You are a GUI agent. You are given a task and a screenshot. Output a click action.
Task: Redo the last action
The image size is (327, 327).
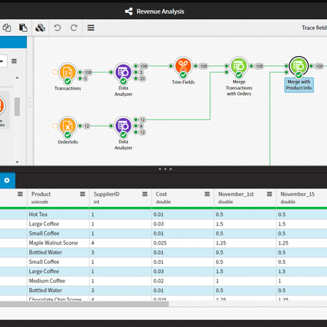click(x=74, y=28)
